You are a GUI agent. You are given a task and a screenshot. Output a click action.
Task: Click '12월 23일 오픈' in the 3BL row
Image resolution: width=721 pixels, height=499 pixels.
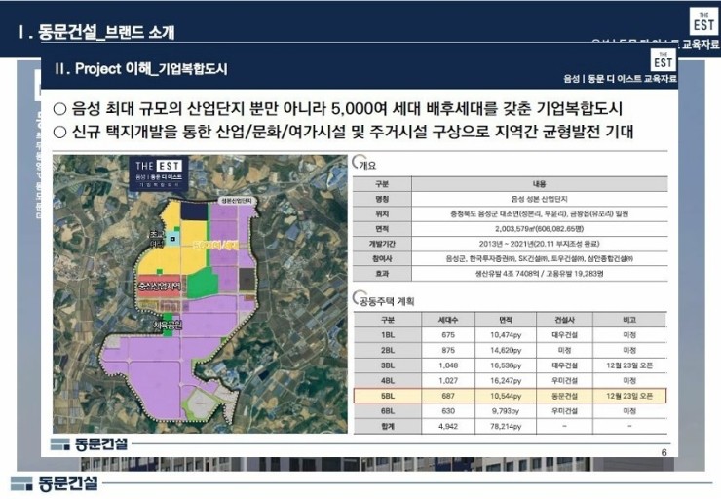[x=629, y=365]
